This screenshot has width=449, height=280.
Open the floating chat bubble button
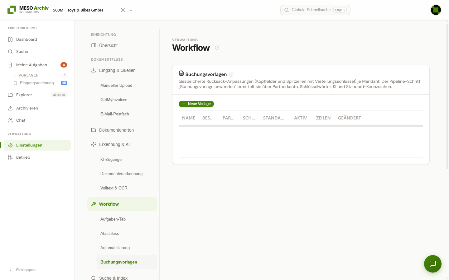[x=433, y=264]
